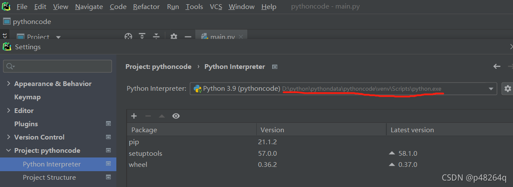Click the icon next to Python Interpreter heading
The width and height of the screenshot is (513, 187).
(275, 67)
